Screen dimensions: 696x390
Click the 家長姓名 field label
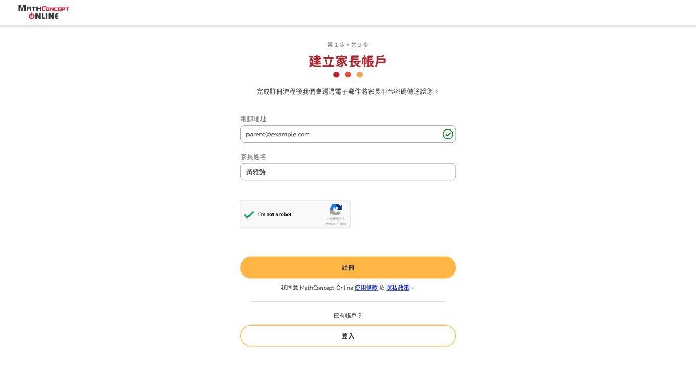[x=253, y=157]
